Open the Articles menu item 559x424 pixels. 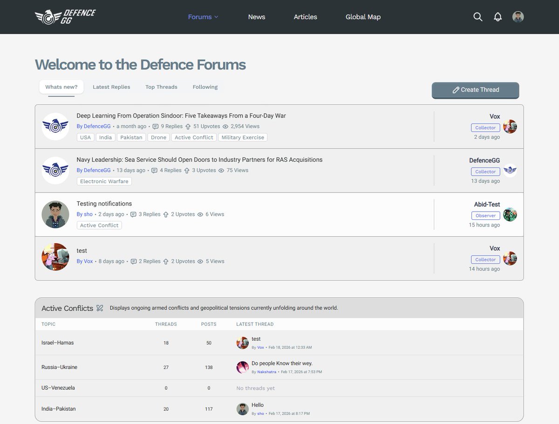pos(305,17)
